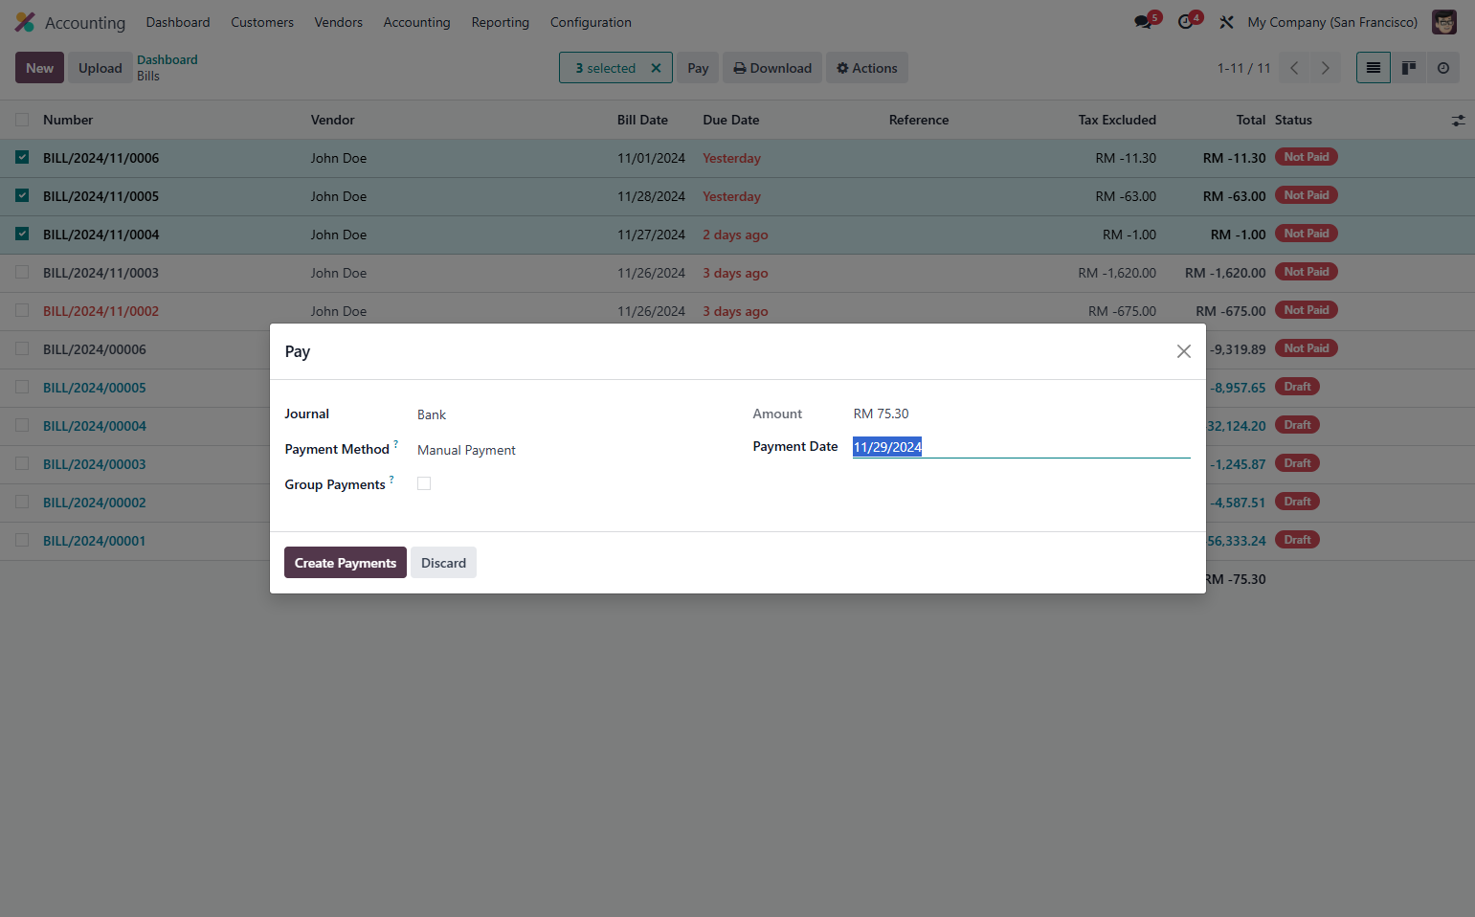1475x917 pixels.
Task: Go to next page of bills
Action: click(1326, 68)
